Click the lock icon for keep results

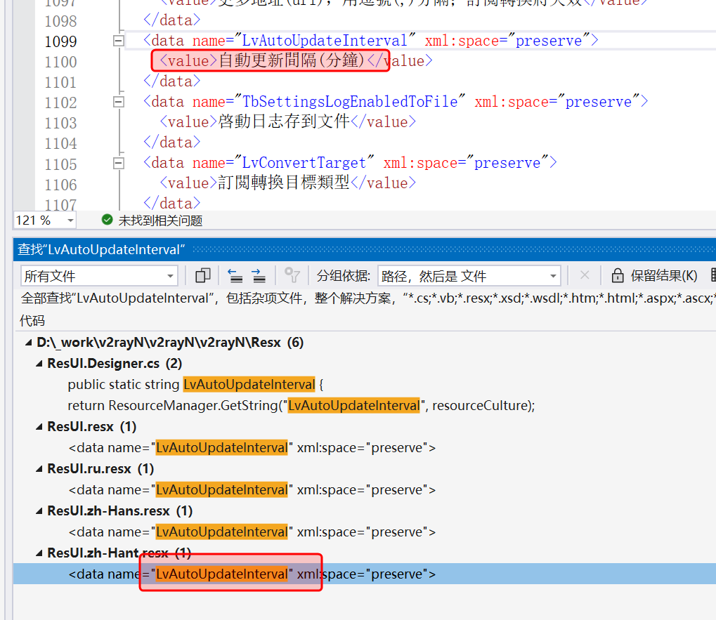[618, 276]
